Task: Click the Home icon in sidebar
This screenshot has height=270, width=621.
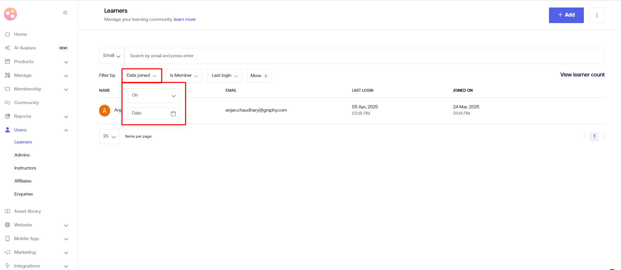Action: click(7, 34)
